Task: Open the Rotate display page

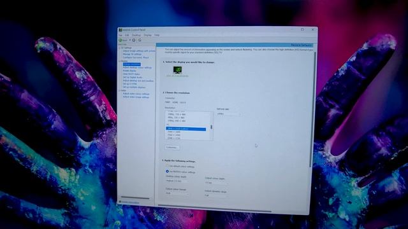Action: pos(129,71)
